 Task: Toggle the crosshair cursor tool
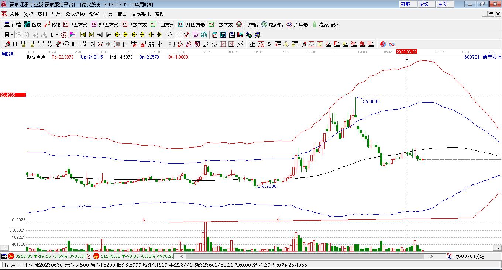pos(179,35)
